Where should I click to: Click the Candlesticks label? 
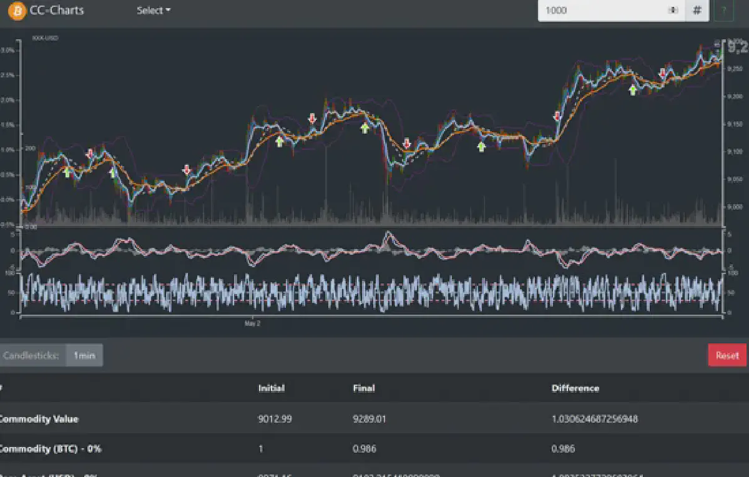(31, 355)
